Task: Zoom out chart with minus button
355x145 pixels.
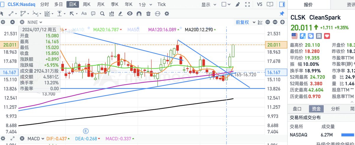Action: click(275, 22)
